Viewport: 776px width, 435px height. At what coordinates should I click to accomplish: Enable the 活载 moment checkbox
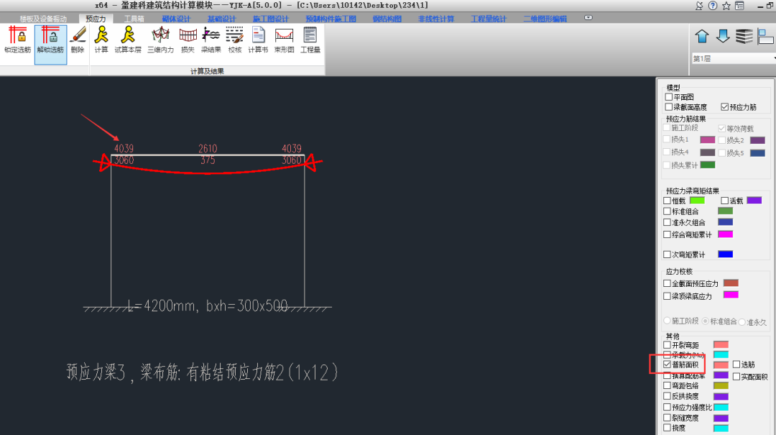[724, 201]
